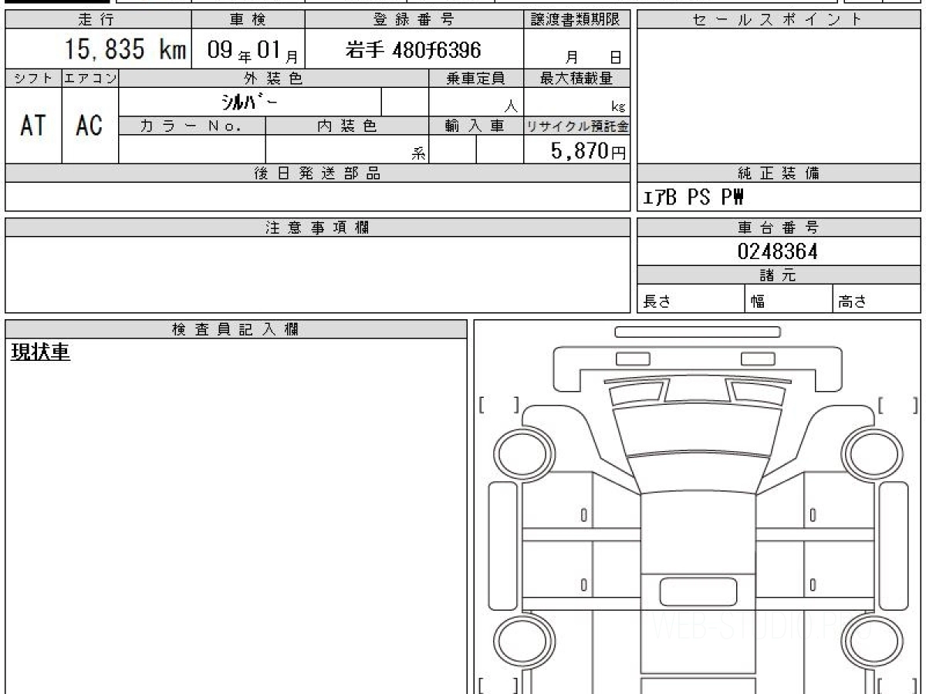Click the 高さ height cell

pos(877,299)
